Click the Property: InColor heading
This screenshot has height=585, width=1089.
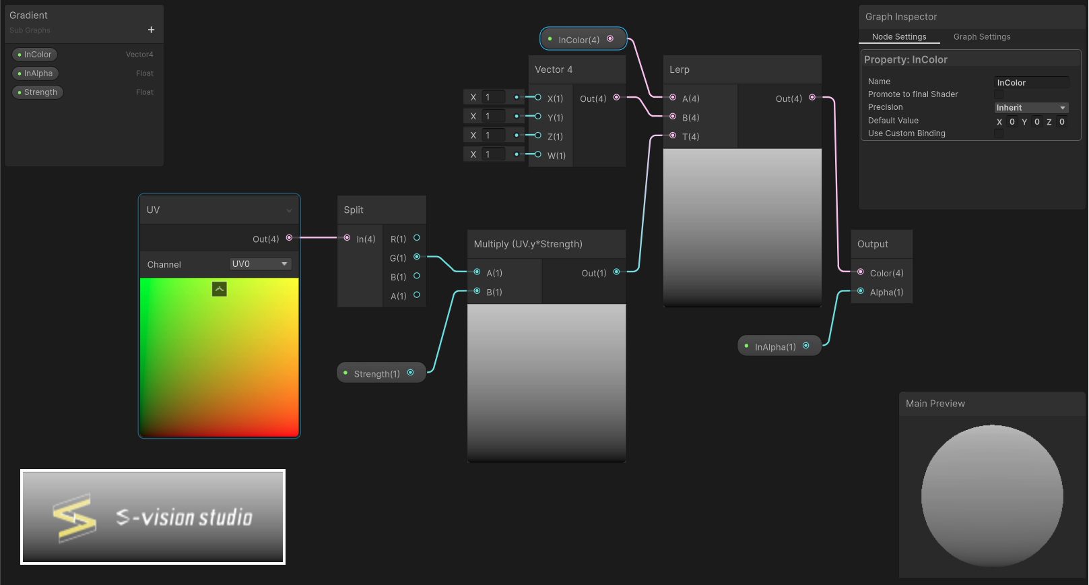(x=905, y=59)
